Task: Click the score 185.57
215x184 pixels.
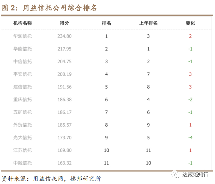Action: click(x=64, y=125)
